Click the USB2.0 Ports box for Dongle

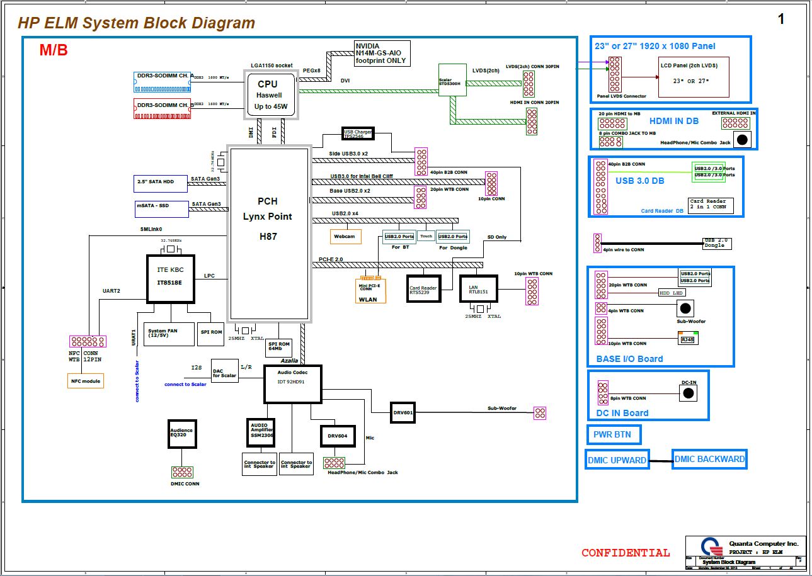453,236
